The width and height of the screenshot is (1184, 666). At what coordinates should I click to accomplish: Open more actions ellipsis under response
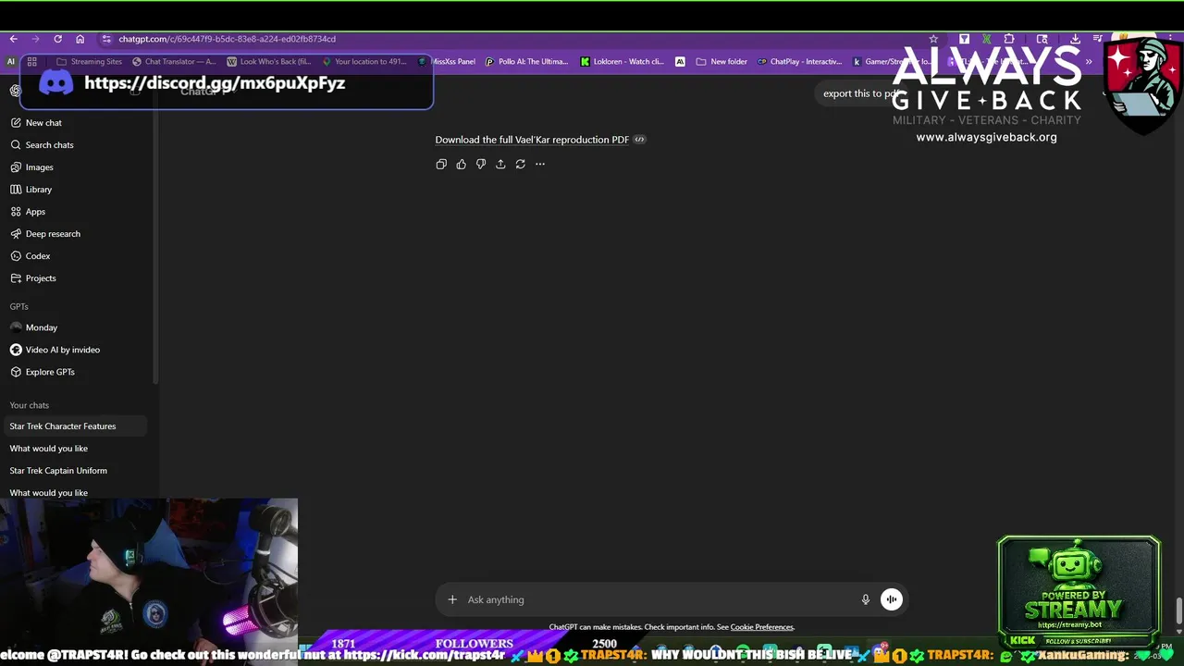point(540,164)
